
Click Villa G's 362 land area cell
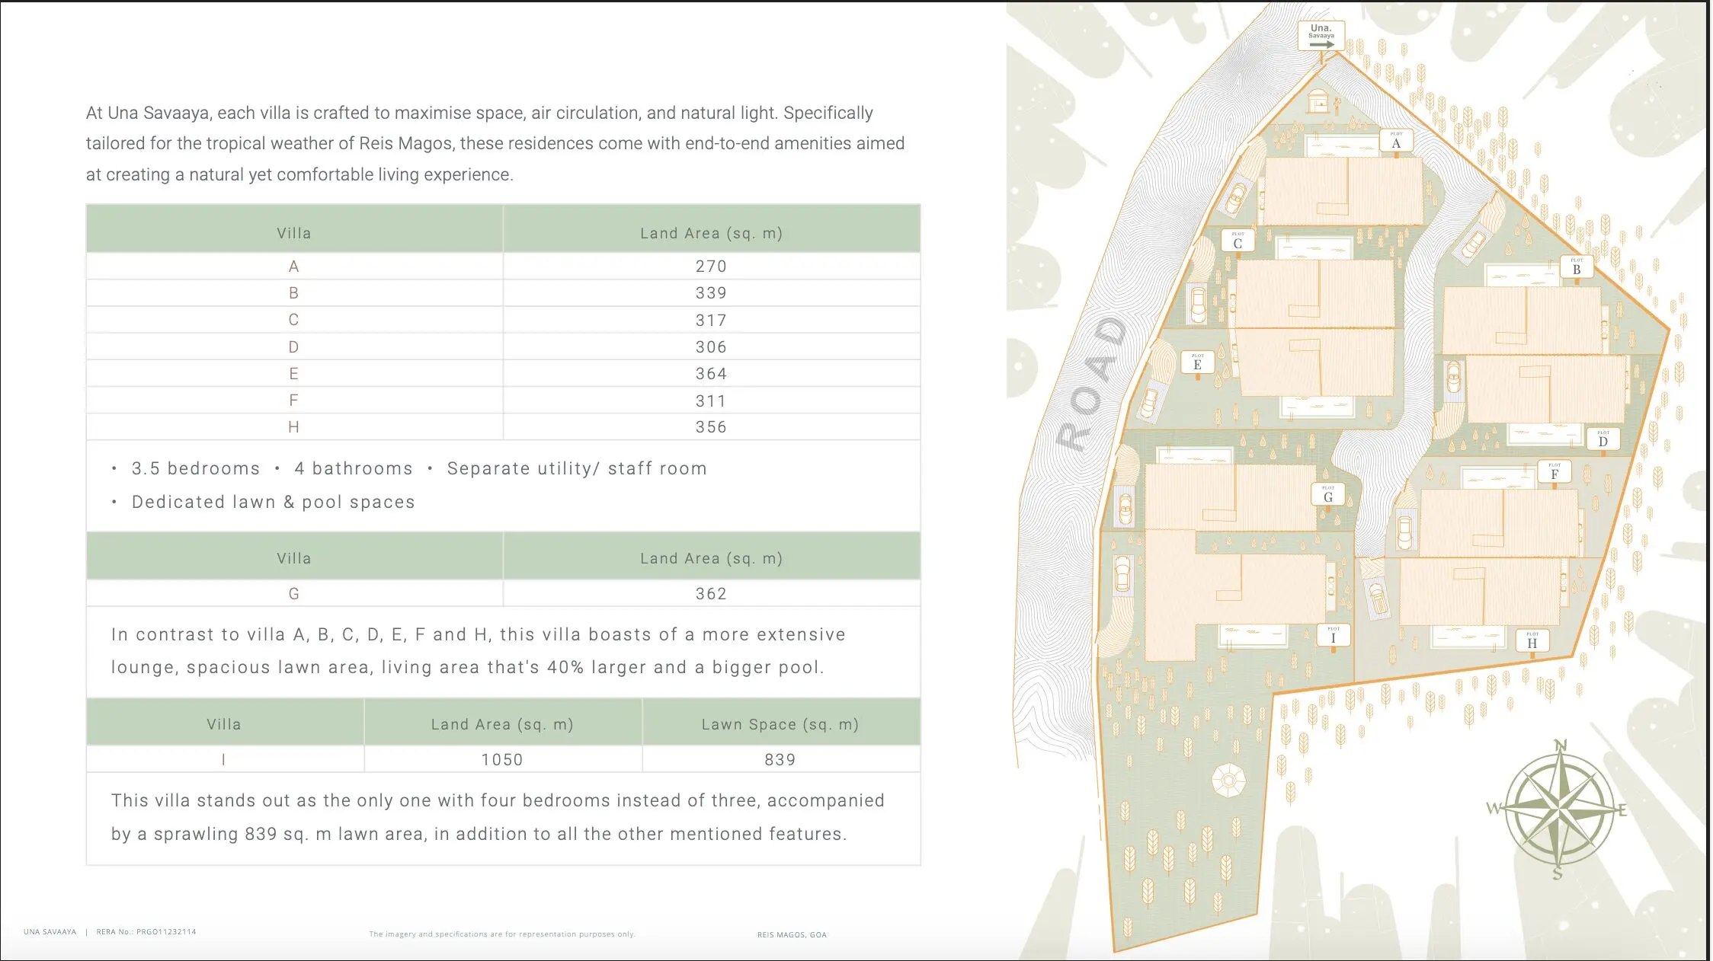click(x=711, y=594)
